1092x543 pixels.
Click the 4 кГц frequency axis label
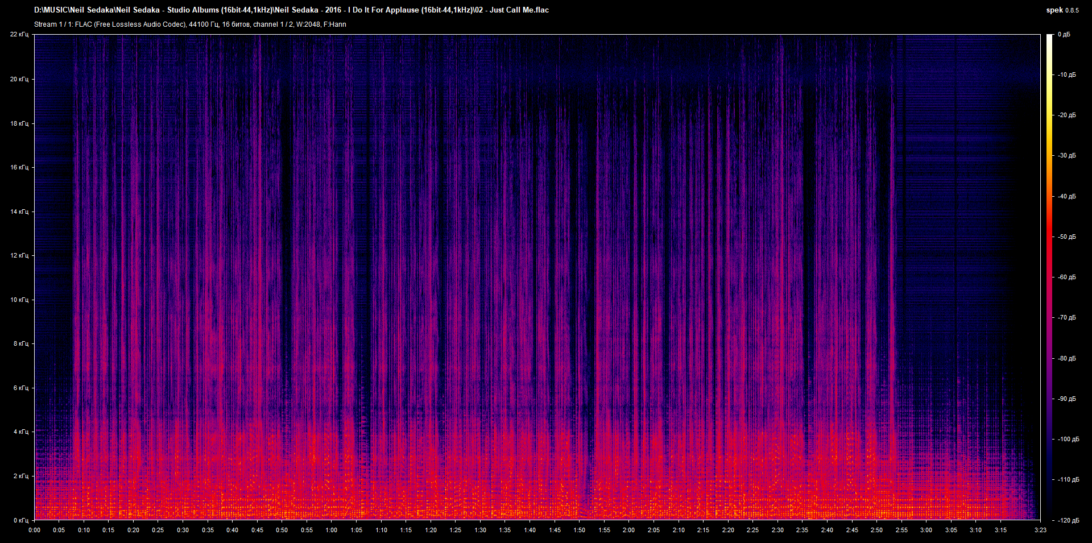21,432
